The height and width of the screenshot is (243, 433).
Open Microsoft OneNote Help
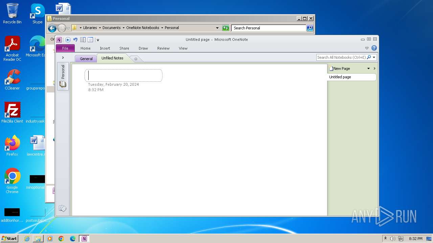coord(374,48)
